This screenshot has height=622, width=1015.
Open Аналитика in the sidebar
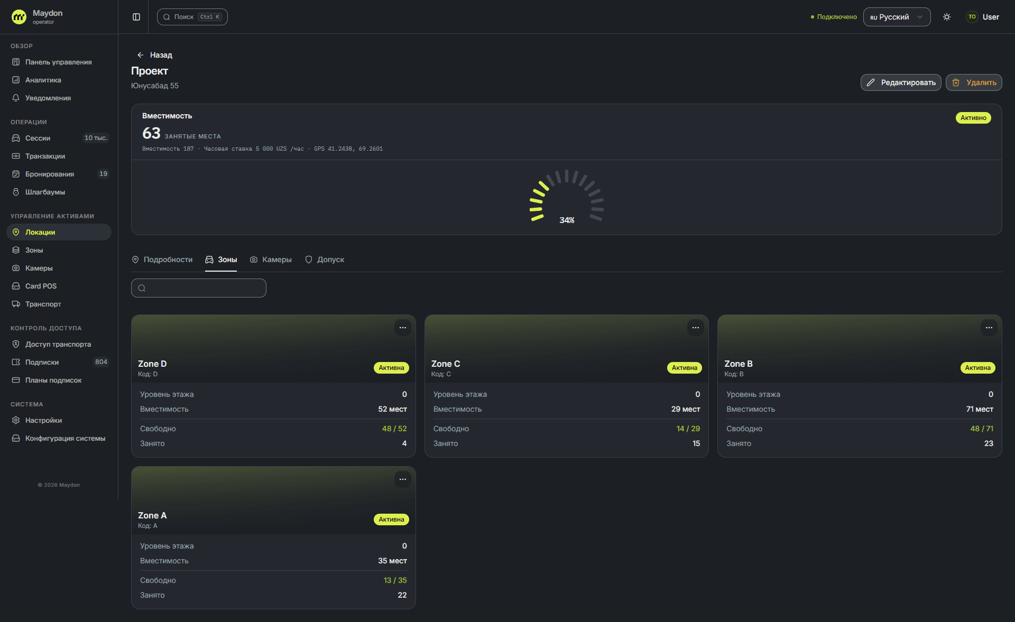tap(59, 80)
